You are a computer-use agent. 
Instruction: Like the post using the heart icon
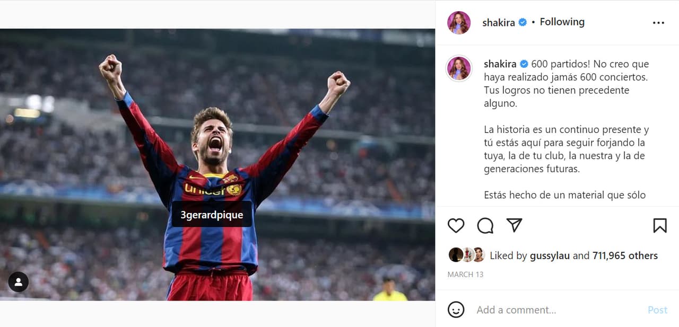coord(456,225)
